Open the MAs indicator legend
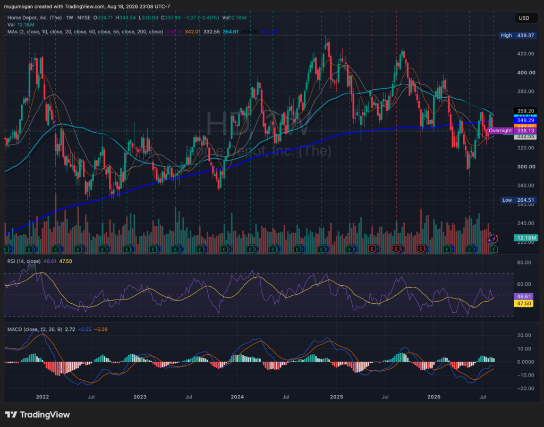 point(85,31)
